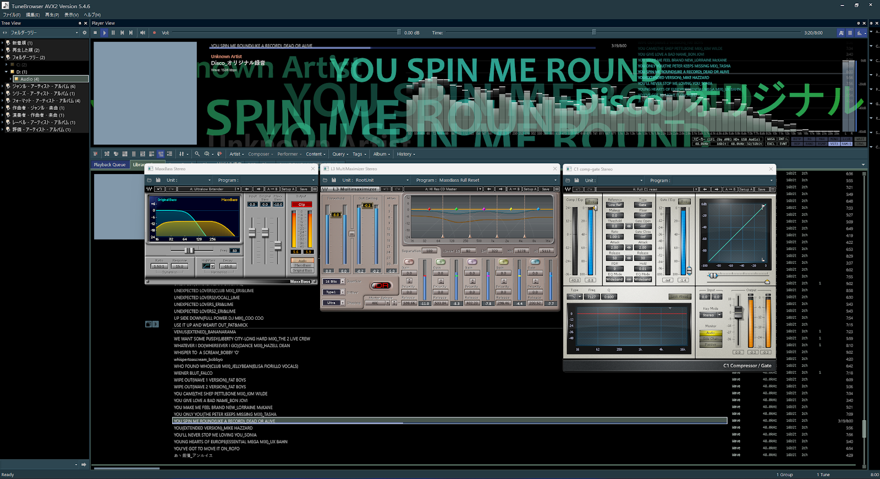Click the red Clip indicator in MaxxBass
The width and height of the screenshot is (880, 479).
click(301, 204)
